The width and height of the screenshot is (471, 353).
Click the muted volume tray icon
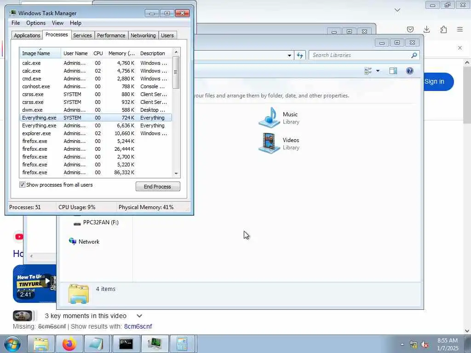click(x=425, y=345)
